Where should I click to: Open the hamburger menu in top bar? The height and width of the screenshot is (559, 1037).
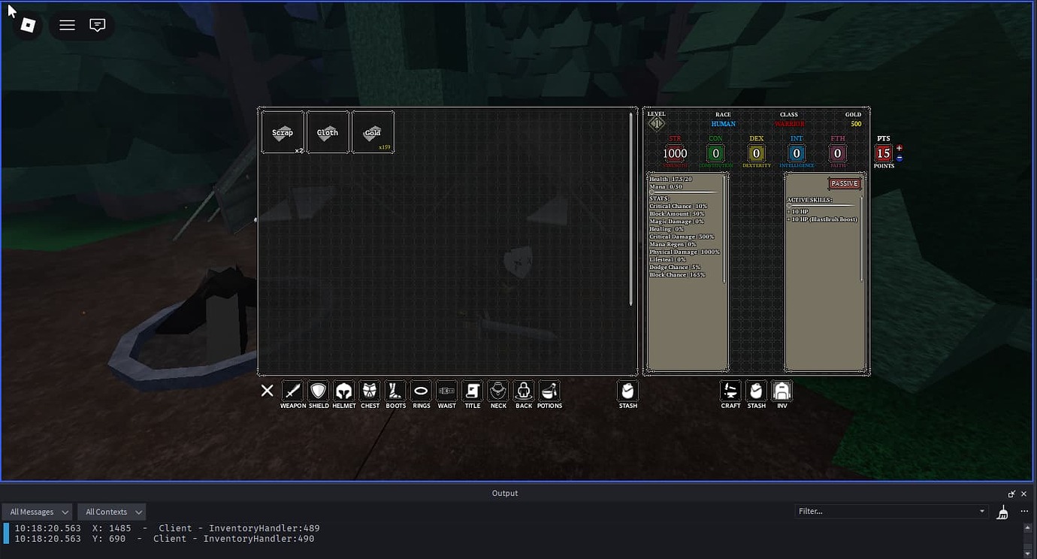[67, 26]
